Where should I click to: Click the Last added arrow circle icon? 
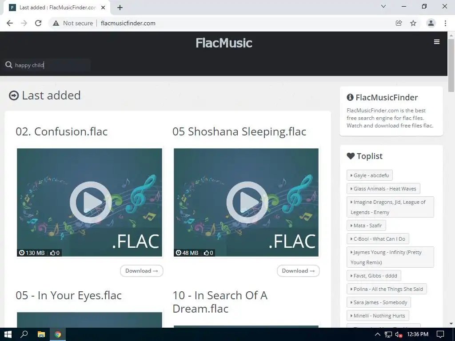pyautogui.click(x=14, y=95)
